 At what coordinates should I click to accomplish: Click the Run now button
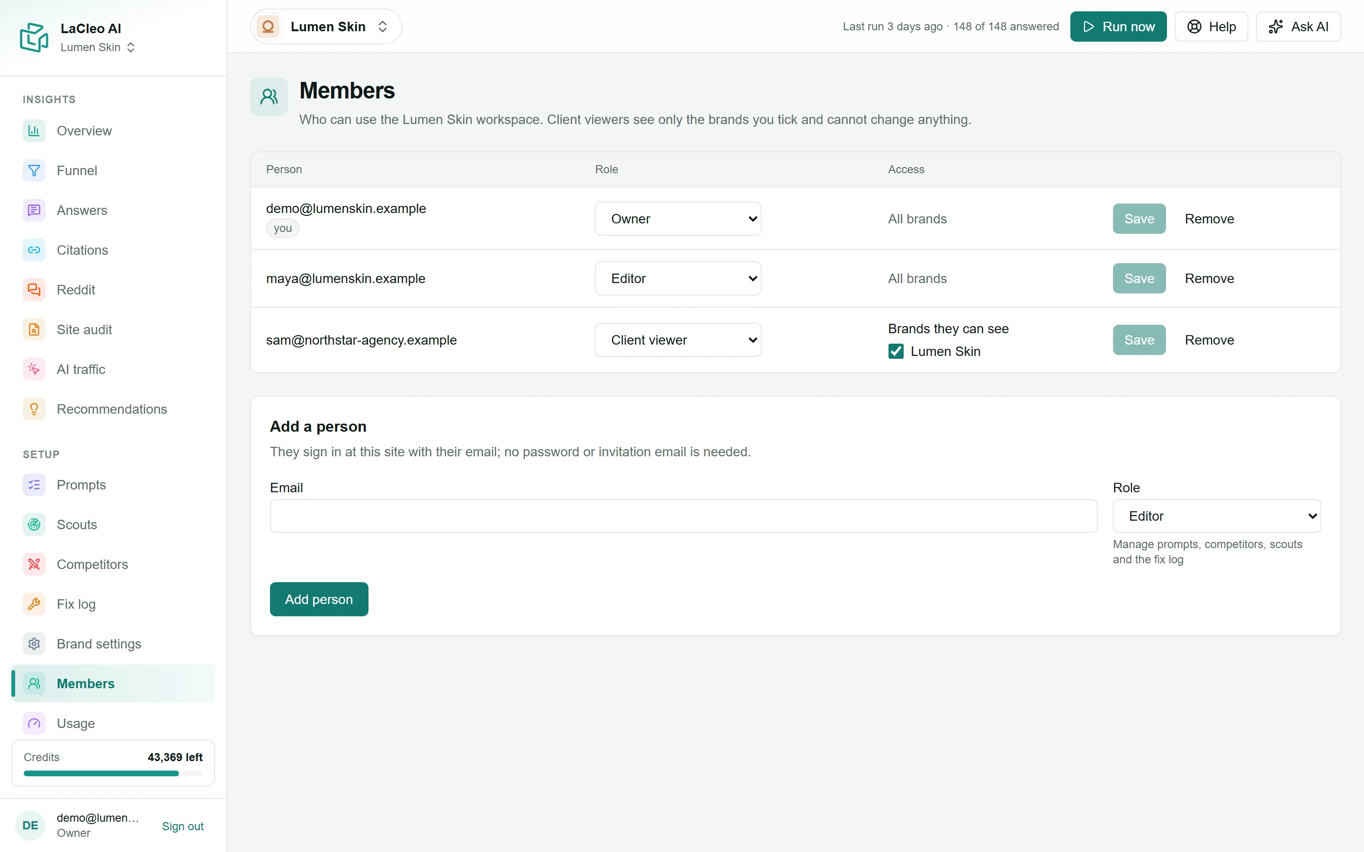[x=1118, y=27]
